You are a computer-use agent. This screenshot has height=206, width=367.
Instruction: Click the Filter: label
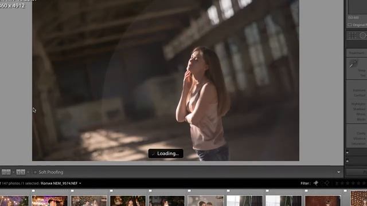(x=306, y=183)
